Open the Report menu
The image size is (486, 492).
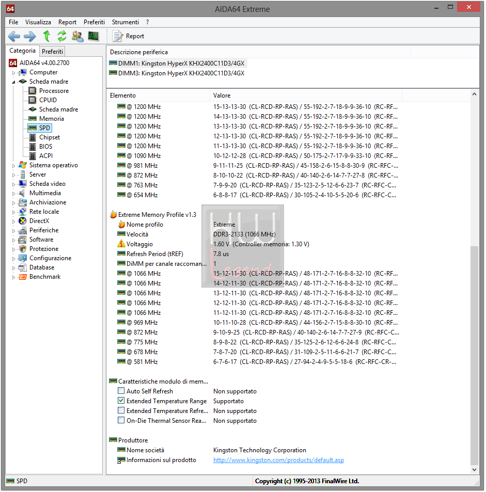pos(67,22)
